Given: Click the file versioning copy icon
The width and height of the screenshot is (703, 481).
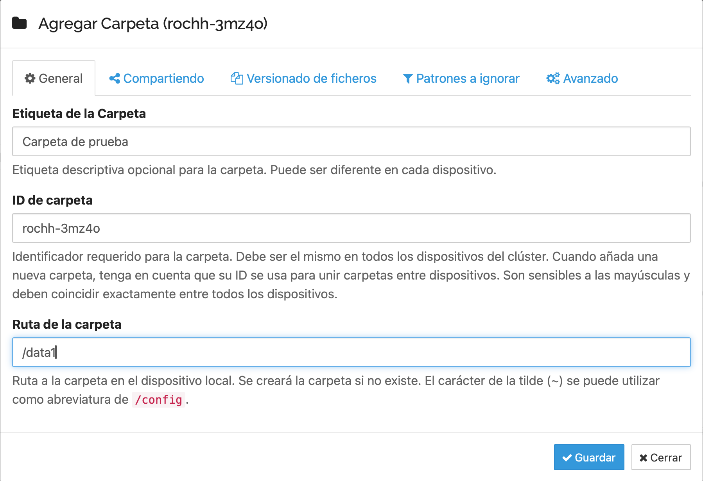Looking at the screenshot, I should click(x=237, y=78).
